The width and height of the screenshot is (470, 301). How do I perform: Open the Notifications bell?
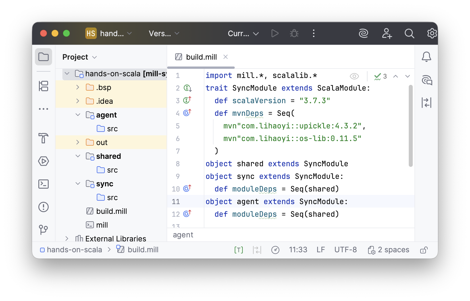click(x=426, y=57)
